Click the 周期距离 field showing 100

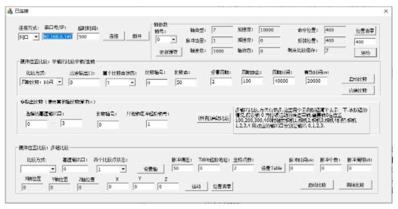tap(252, 81)
